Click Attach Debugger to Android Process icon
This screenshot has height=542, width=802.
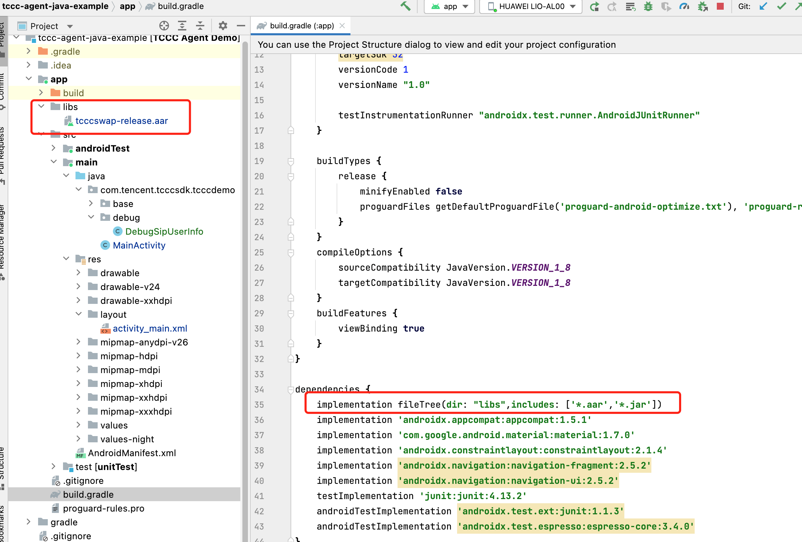(x=703, y=6)
